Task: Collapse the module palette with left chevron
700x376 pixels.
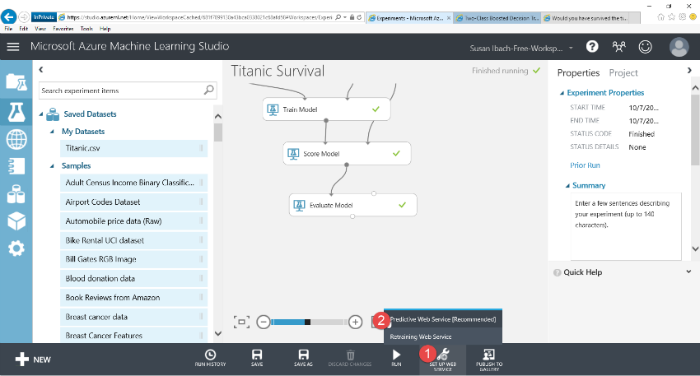Action: click(41, 70)
